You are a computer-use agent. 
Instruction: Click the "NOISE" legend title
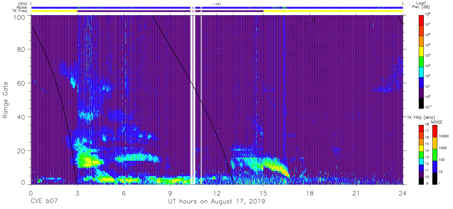pos(437,122)
